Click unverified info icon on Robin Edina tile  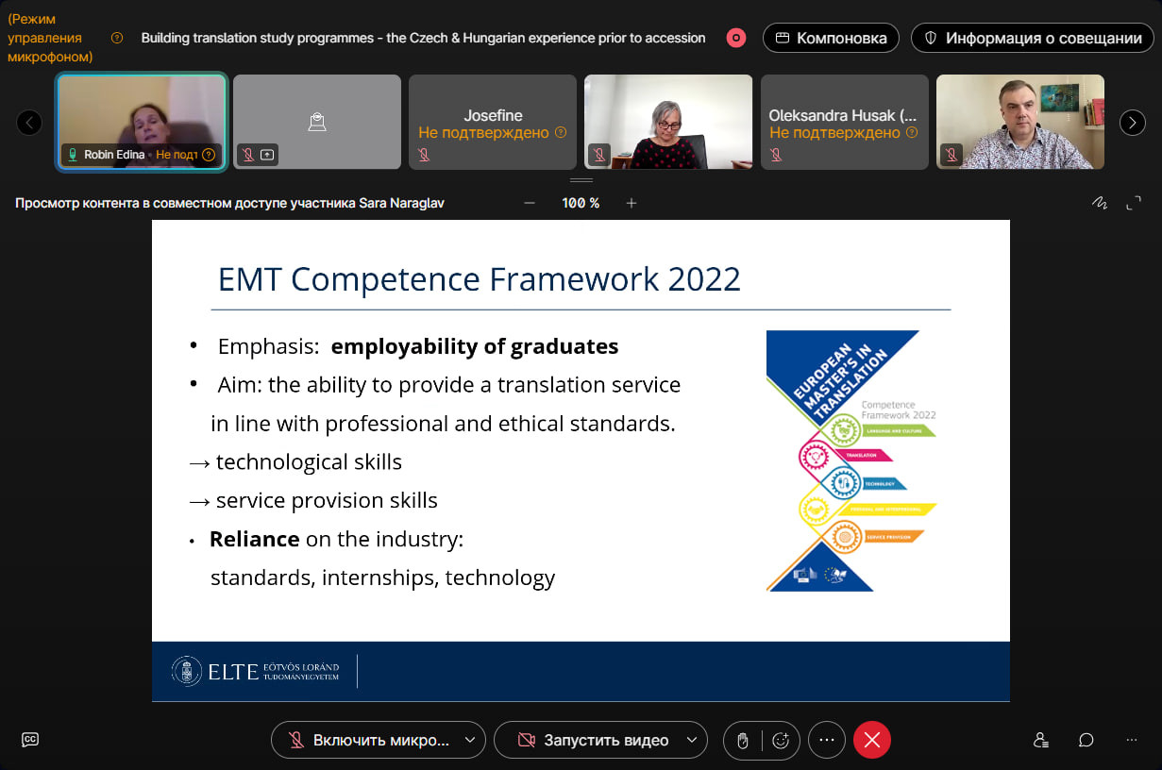(x=209, y=155)
